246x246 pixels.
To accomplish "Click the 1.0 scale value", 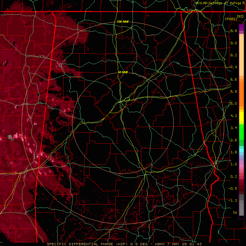I will (234, 164).
